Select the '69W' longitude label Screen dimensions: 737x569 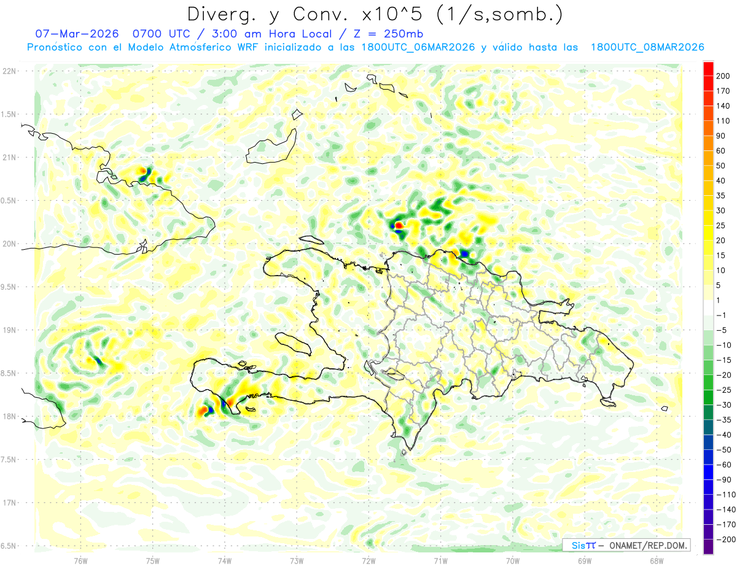pyautogui.click(x=585, y=561)
